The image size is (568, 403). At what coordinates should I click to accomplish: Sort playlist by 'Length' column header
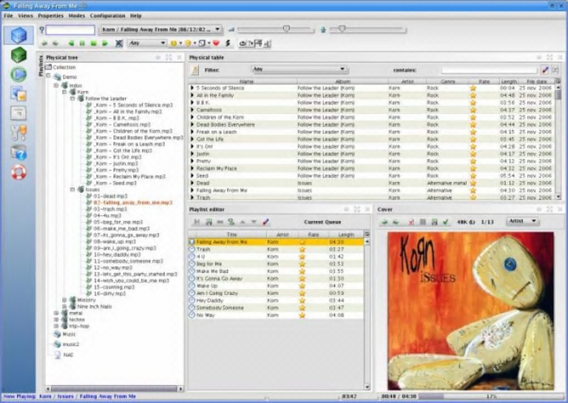pos(346,235)
